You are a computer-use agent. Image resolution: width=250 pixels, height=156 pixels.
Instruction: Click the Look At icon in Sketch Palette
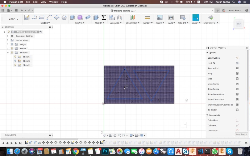[237, 63]
